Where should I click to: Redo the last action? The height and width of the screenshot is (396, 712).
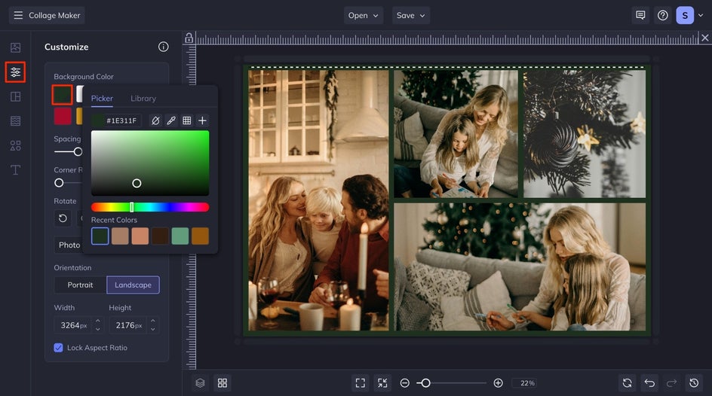671,383
